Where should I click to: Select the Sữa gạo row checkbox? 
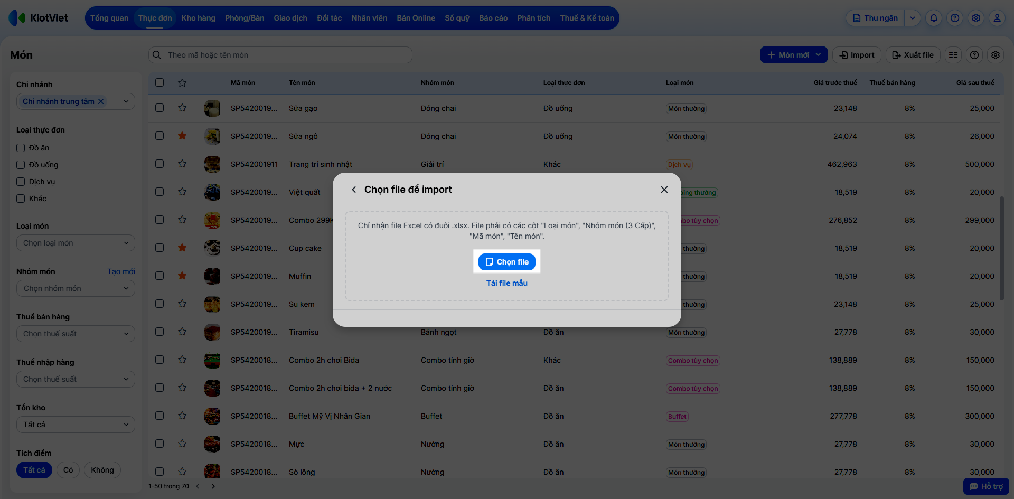(x=159, y=108)
